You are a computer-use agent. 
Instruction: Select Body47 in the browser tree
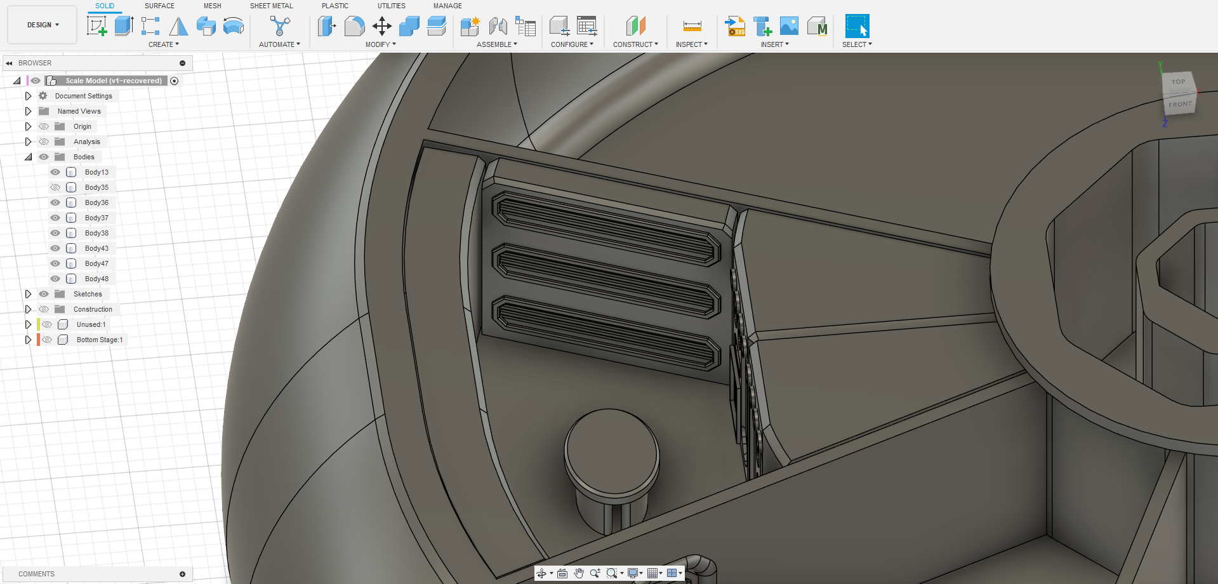pos(96,263)
